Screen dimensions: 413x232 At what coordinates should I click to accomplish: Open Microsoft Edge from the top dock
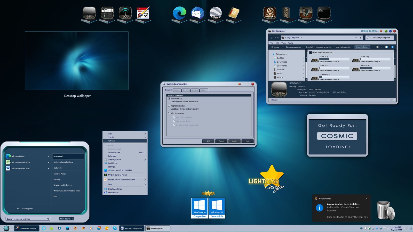pos(179,13)
